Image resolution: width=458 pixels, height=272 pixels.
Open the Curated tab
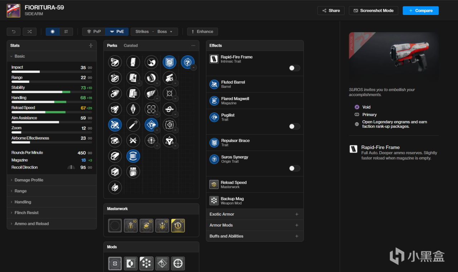[x=131, y=45]
